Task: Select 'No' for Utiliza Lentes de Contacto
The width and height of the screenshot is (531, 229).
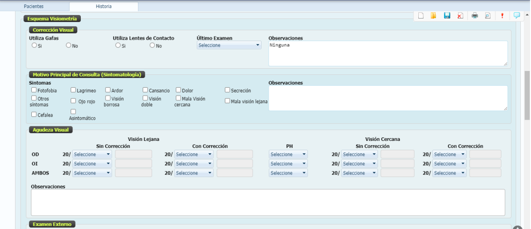Action: [x=152, y=45]
